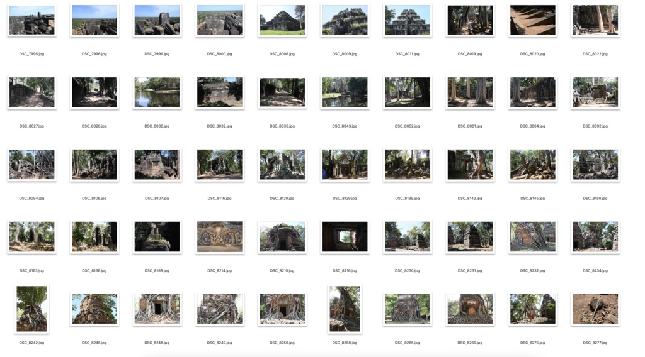Click the DSC_8032.jpg file name
The image size is (645, 357).
[x=220, y=126]
